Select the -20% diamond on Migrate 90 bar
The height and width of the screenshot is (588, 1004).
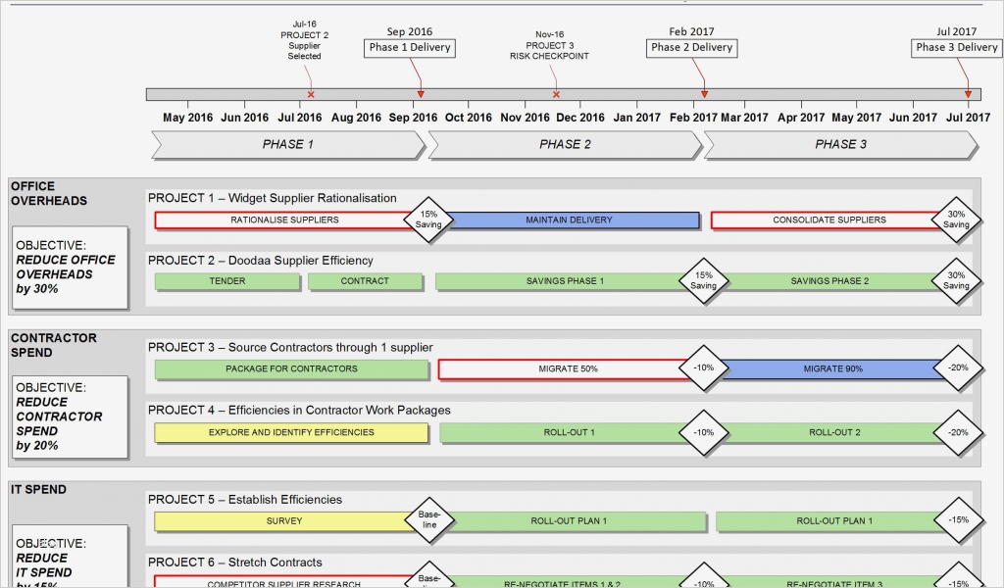[958, 369]
